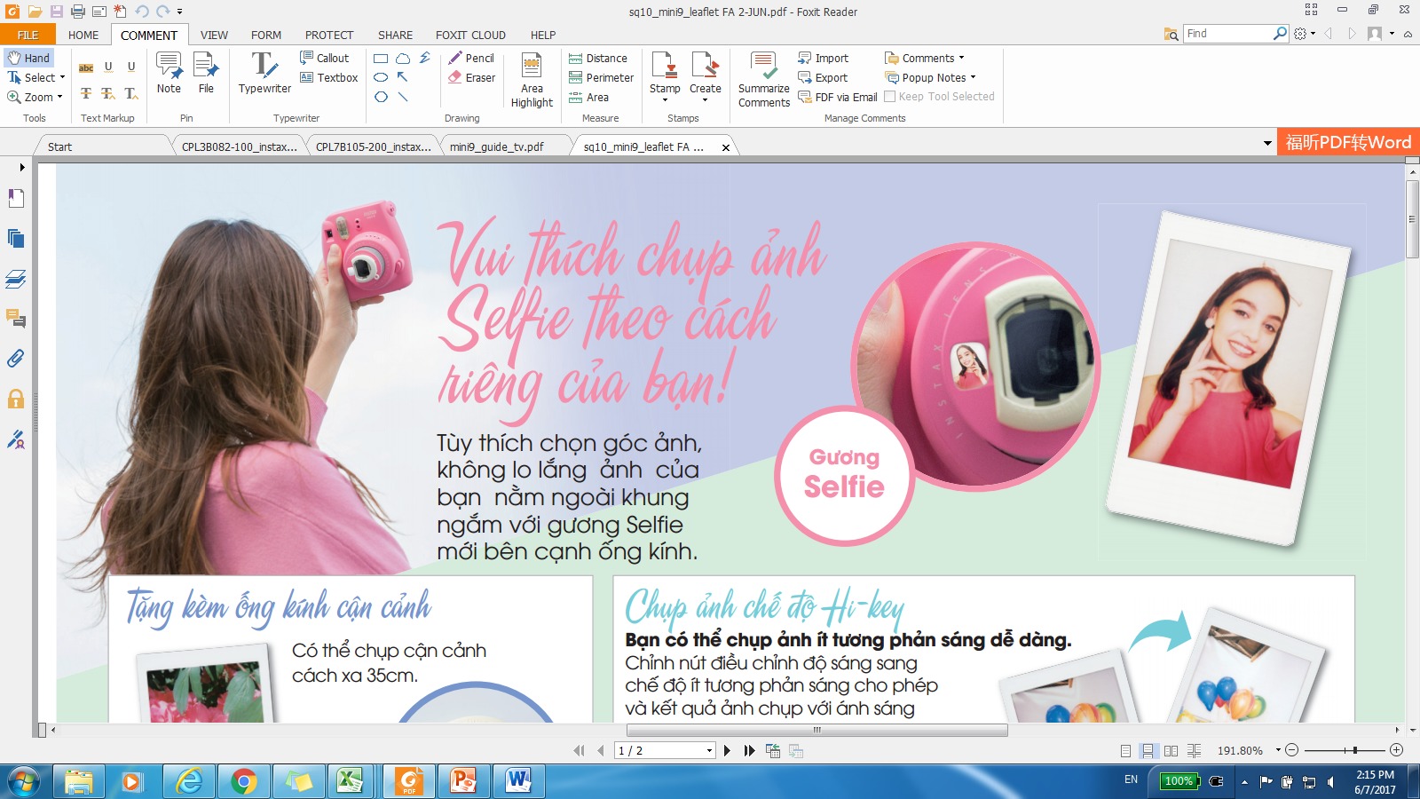The image size is (1420, 799).
Task: Switch to single page view mode
Action: click(x=1125, y=751)
